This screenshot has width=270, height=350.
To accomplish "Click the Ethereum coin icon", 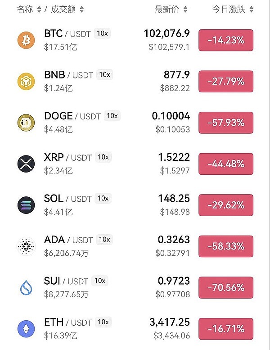I will click(26, 328).
